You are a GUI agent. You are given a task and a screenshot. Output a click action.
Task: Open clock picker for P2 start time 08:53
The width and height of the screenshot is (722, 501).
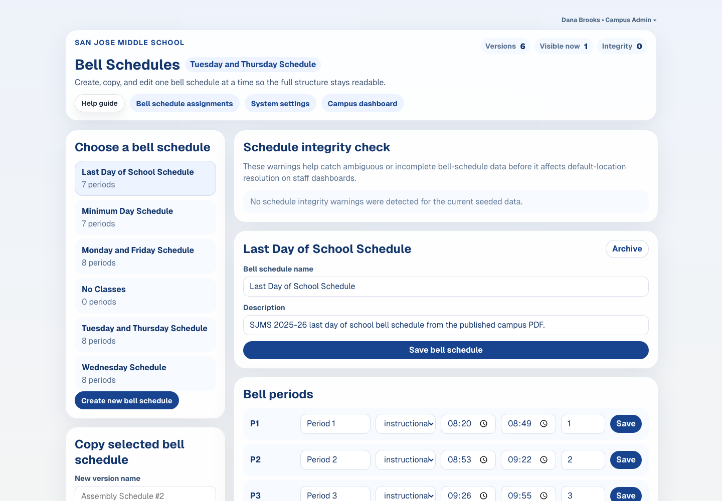coord(483,460)
